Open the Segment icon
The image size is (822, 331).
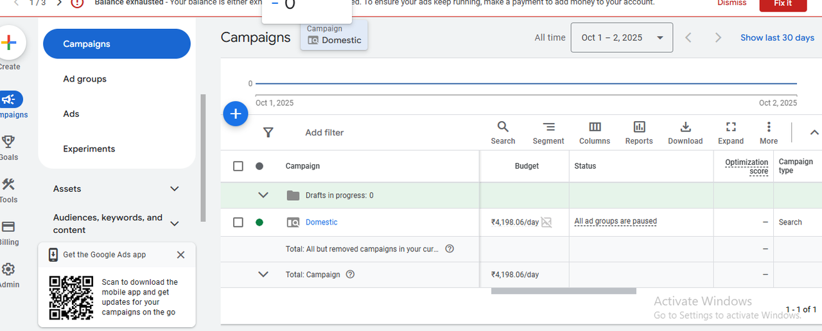click(x=548, y=126)
